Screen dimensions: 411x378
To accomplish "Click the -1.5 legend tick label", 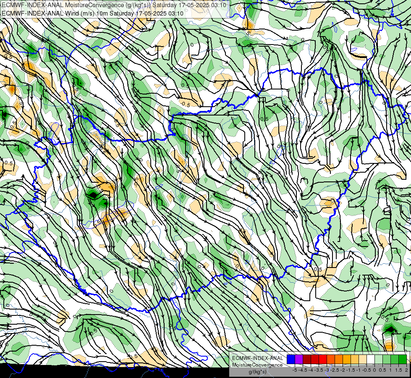I will (x=351, y=370).
